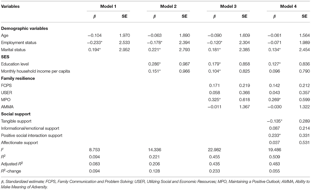Screen dimensions: 311x190
Task: Click the Employment status row label
Action: 19,42
